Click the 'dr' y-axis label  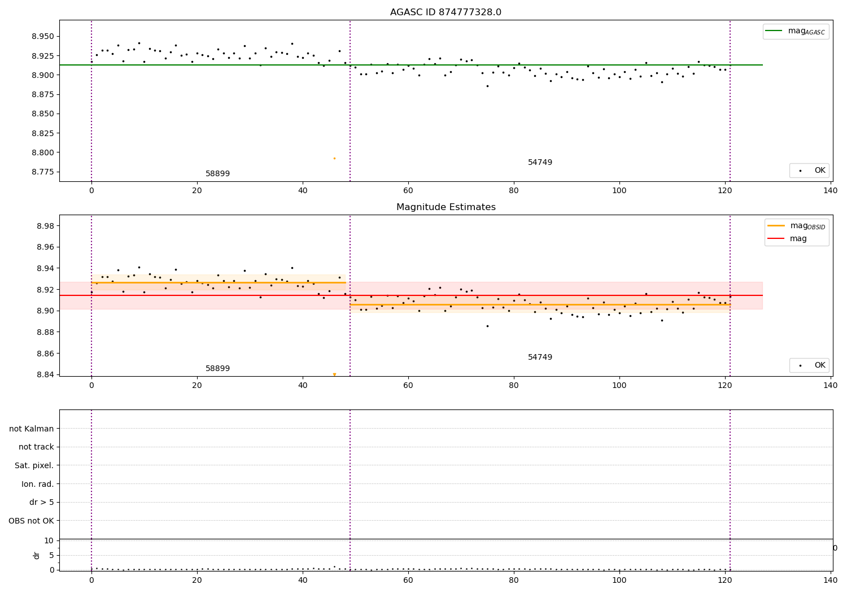37,555
